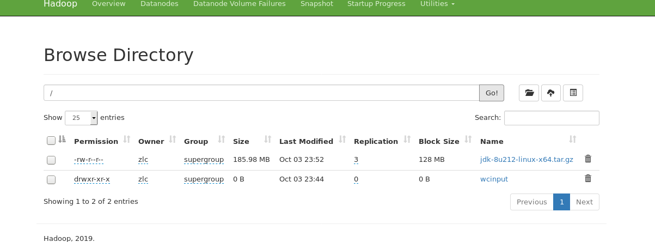Sort by Name column arrows
The width and height of the screenshot is (655, 242).
click(573, 140)
